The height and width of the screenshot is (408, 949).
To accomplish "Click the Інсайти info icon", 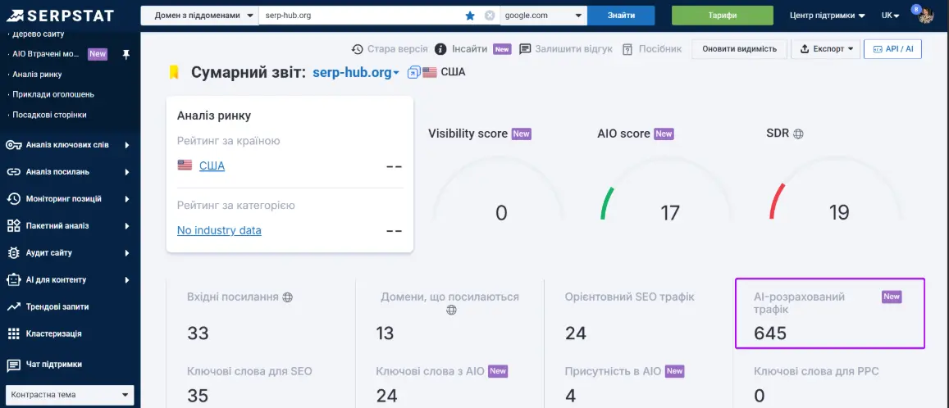I will pyautogui.click(x=440, y=49).
